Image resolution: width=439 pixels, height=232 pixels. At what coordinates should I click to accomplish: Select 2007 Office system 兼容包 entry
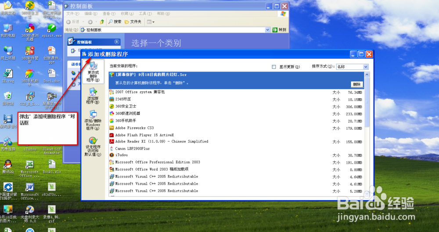(x=237, y=92)
